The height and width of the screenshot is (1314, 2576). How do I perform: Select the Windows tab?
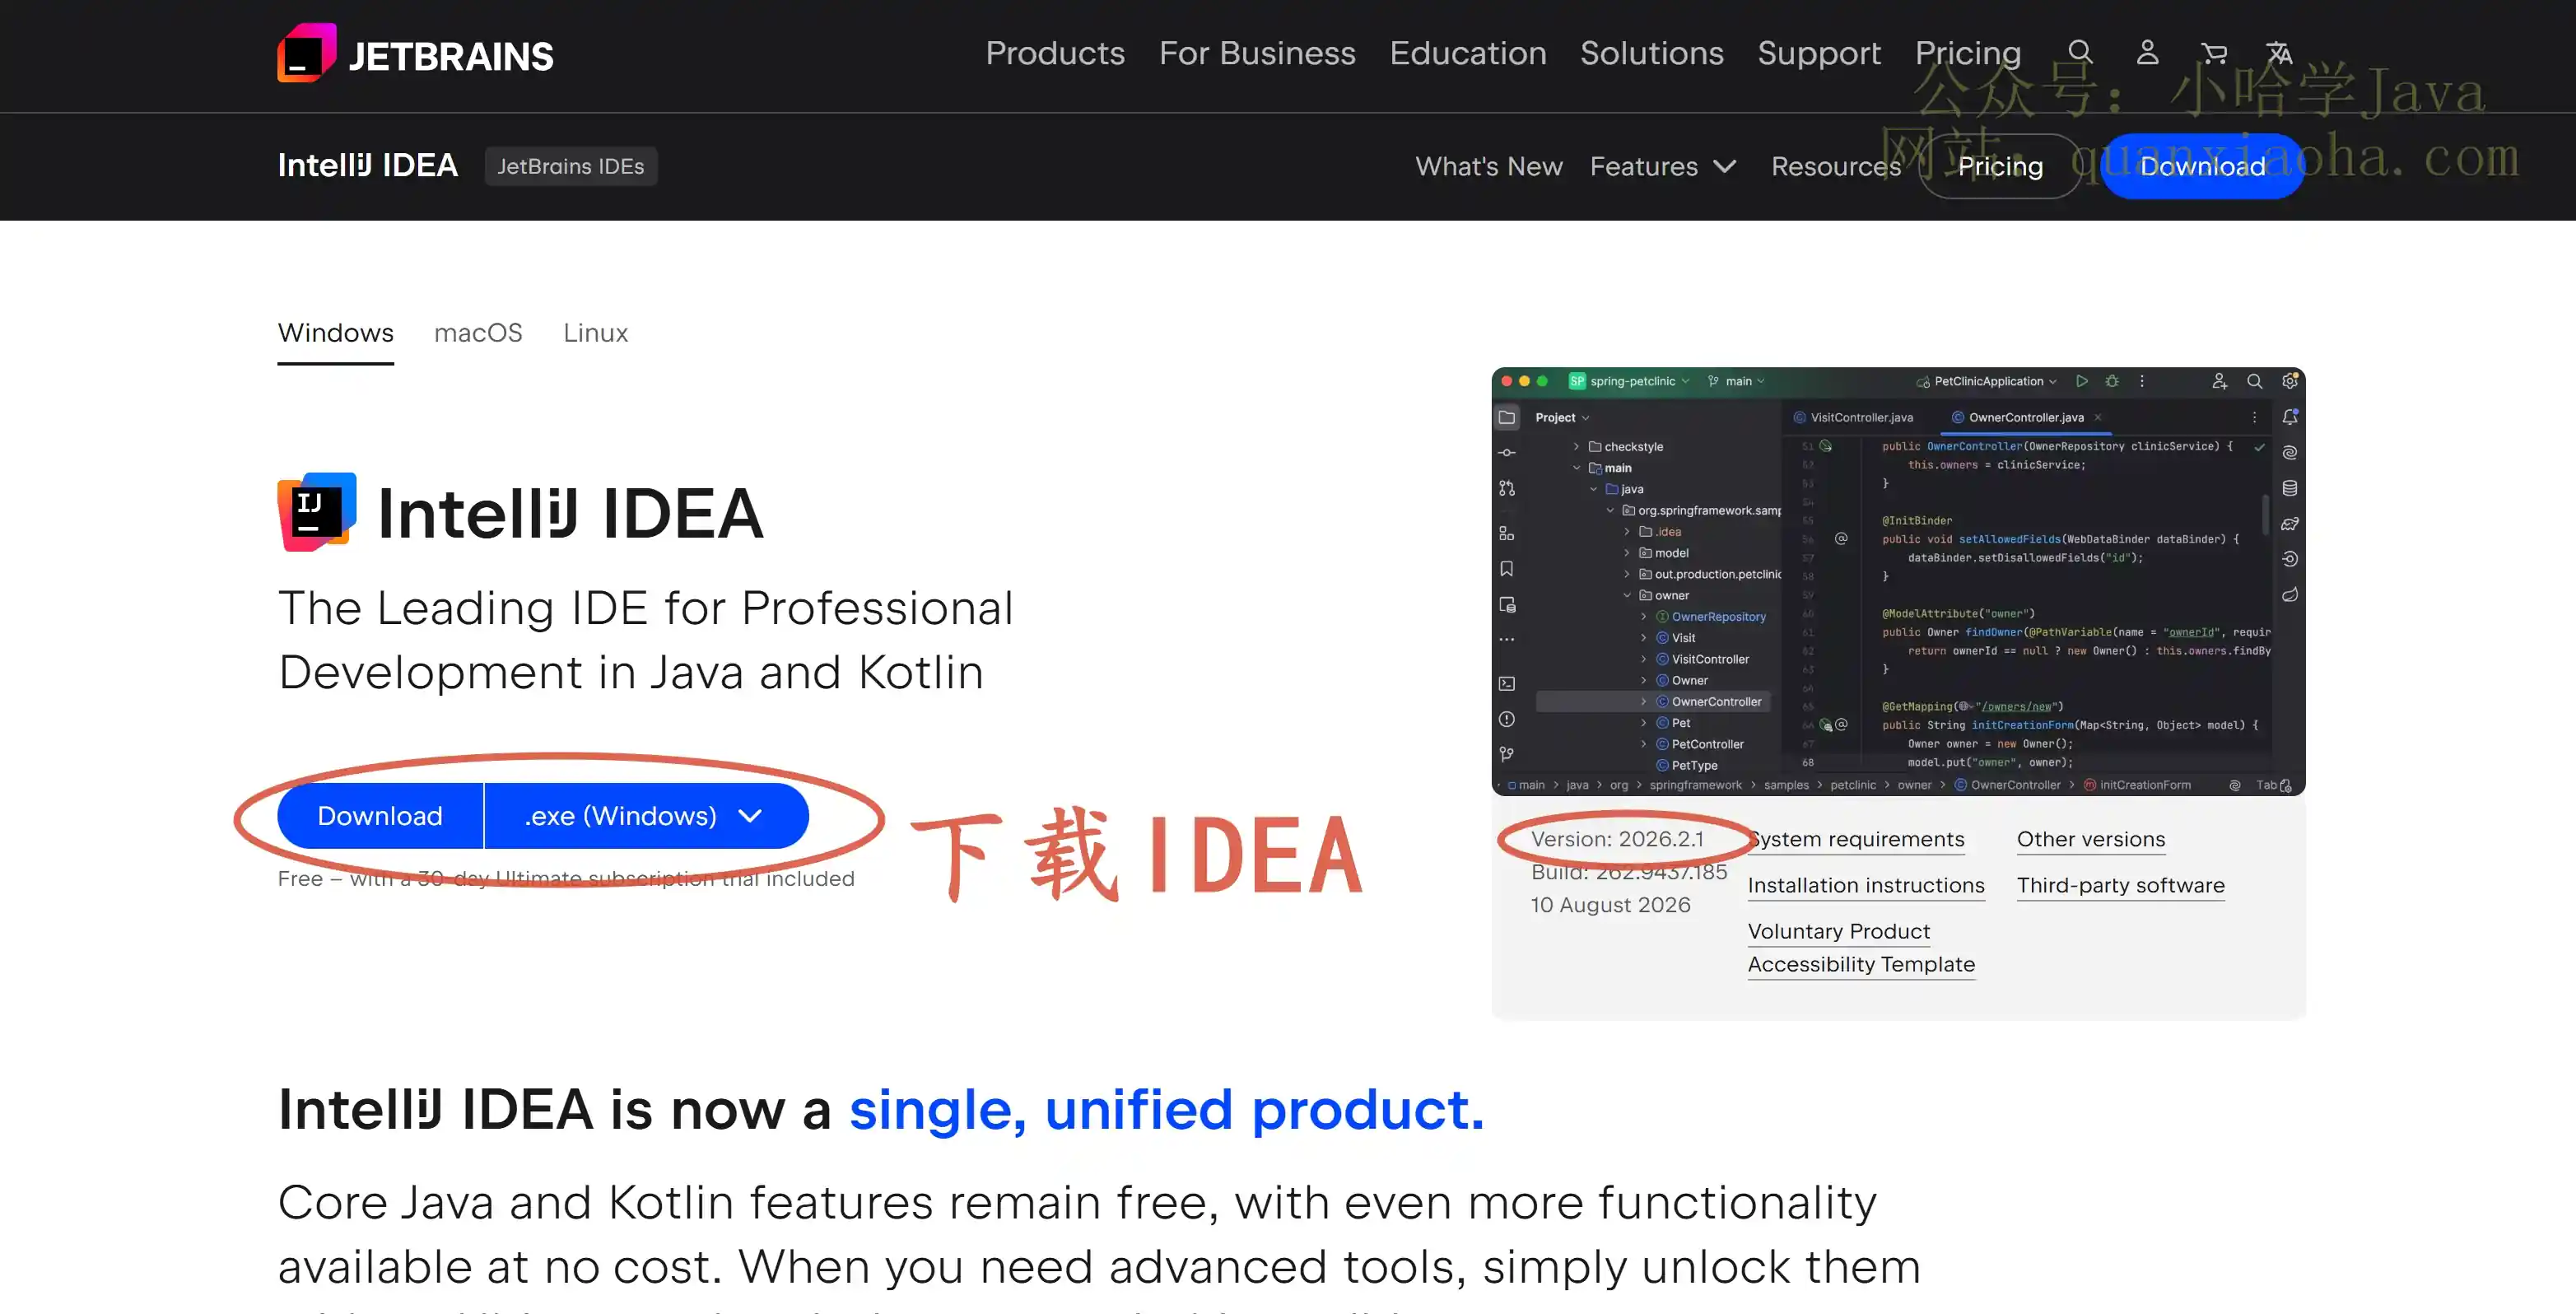point(335,333)
